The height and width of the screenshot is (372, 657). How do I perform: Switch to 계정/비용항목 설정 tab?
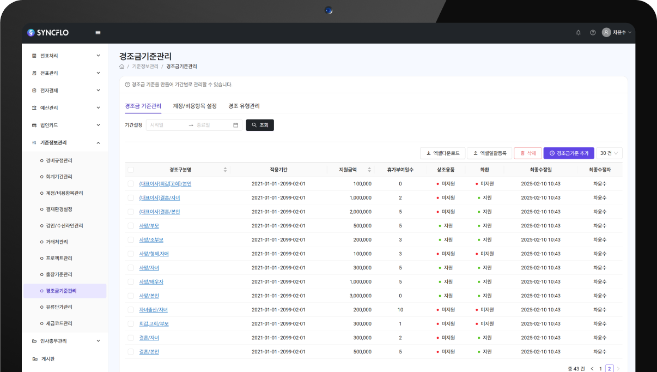tap(194, 106)
